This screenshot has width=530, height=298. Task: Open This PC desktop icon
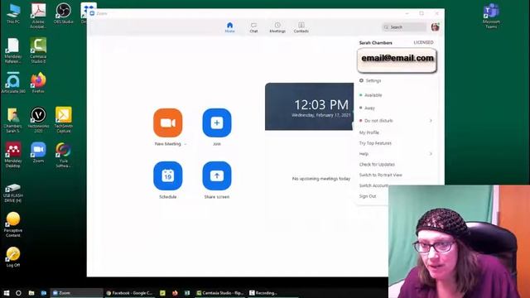point(13,13)
